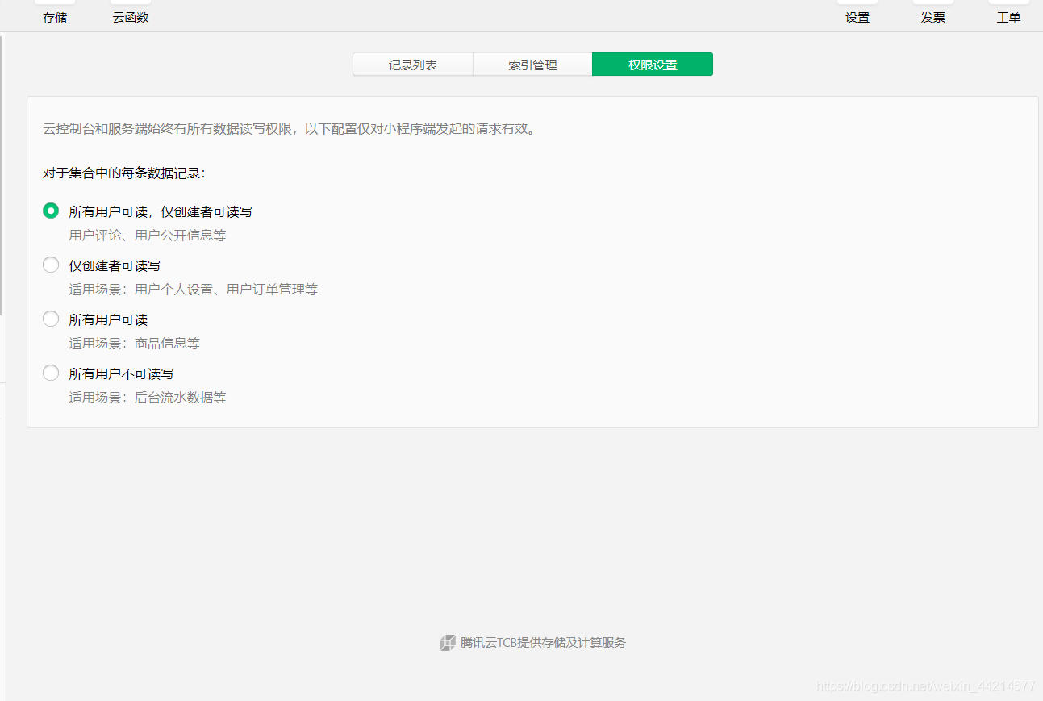Open the 云函数 menu item
The image size is (1043, 701).
click(x=129, y=16)
